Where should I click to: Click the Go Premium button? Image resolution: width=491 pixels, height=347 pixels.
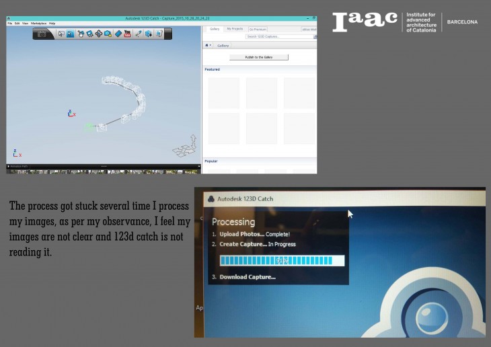tap(257, 29)
